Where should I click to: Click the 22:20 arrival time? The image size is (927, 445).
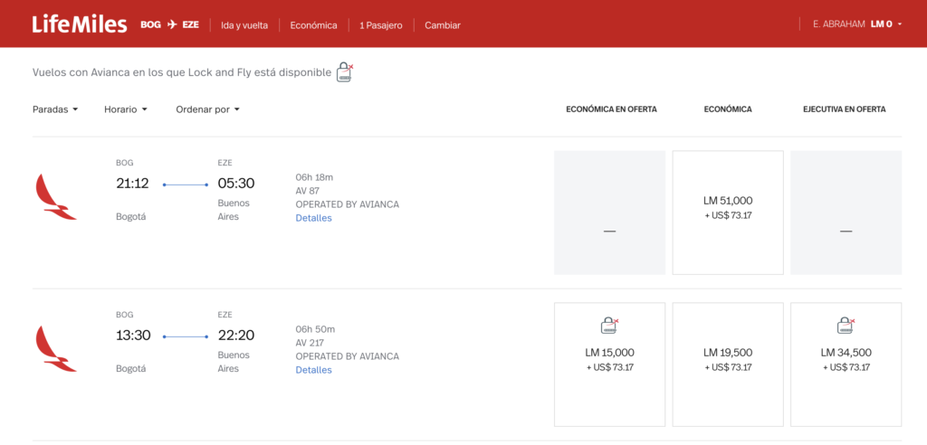coord(236,336)
